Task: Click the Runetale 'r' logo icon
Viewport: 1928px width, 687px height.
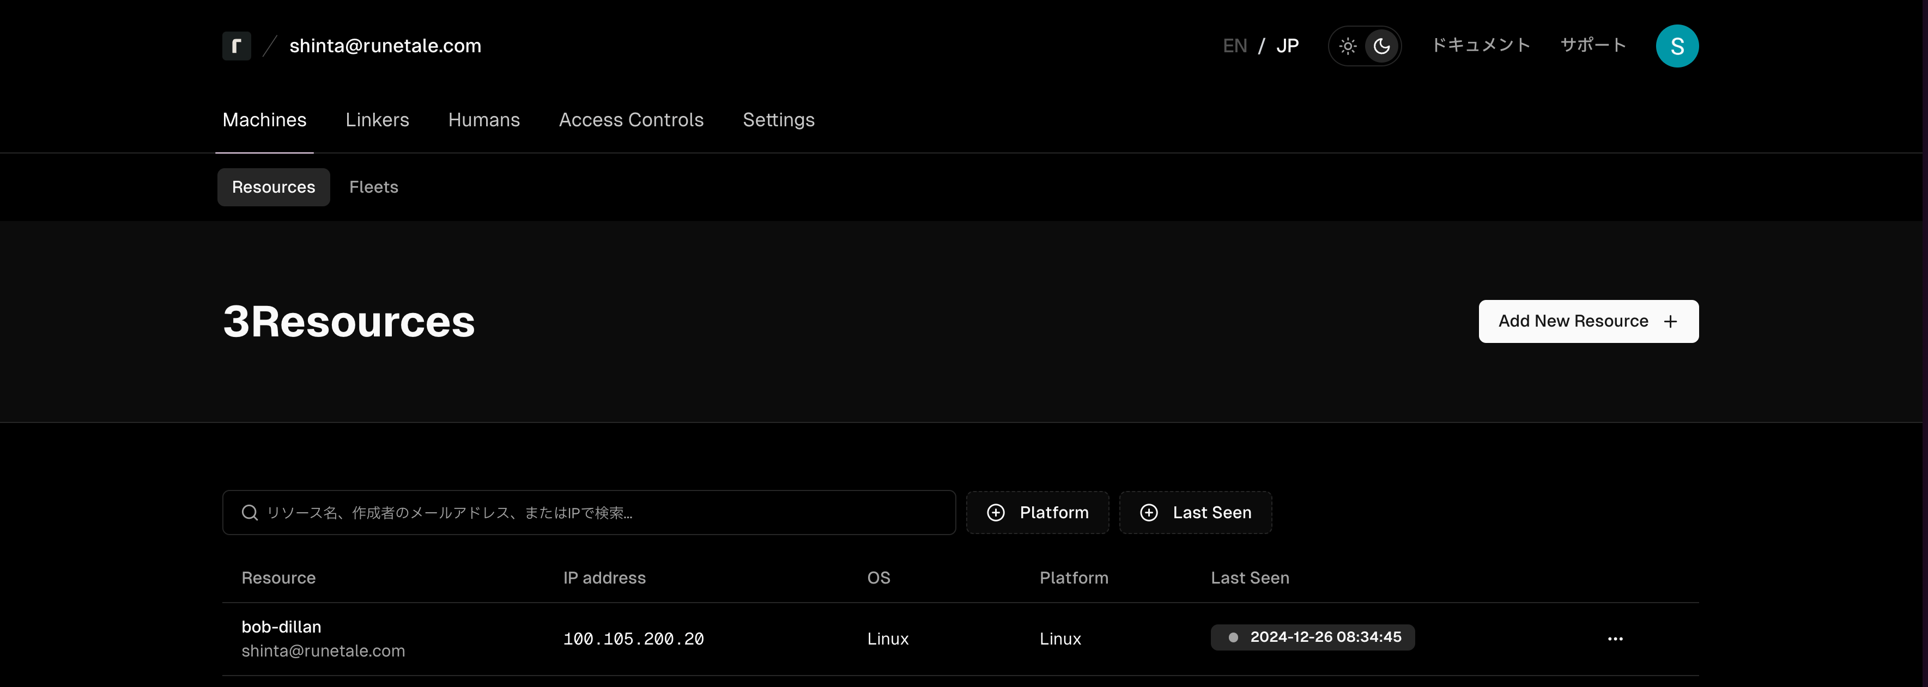Action: tap(237, 46)
